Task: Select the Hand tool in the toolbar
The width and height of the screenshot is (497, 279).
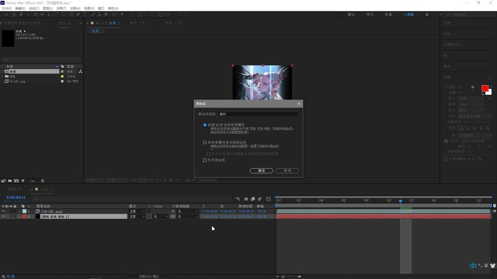Action: pos(21,14)
